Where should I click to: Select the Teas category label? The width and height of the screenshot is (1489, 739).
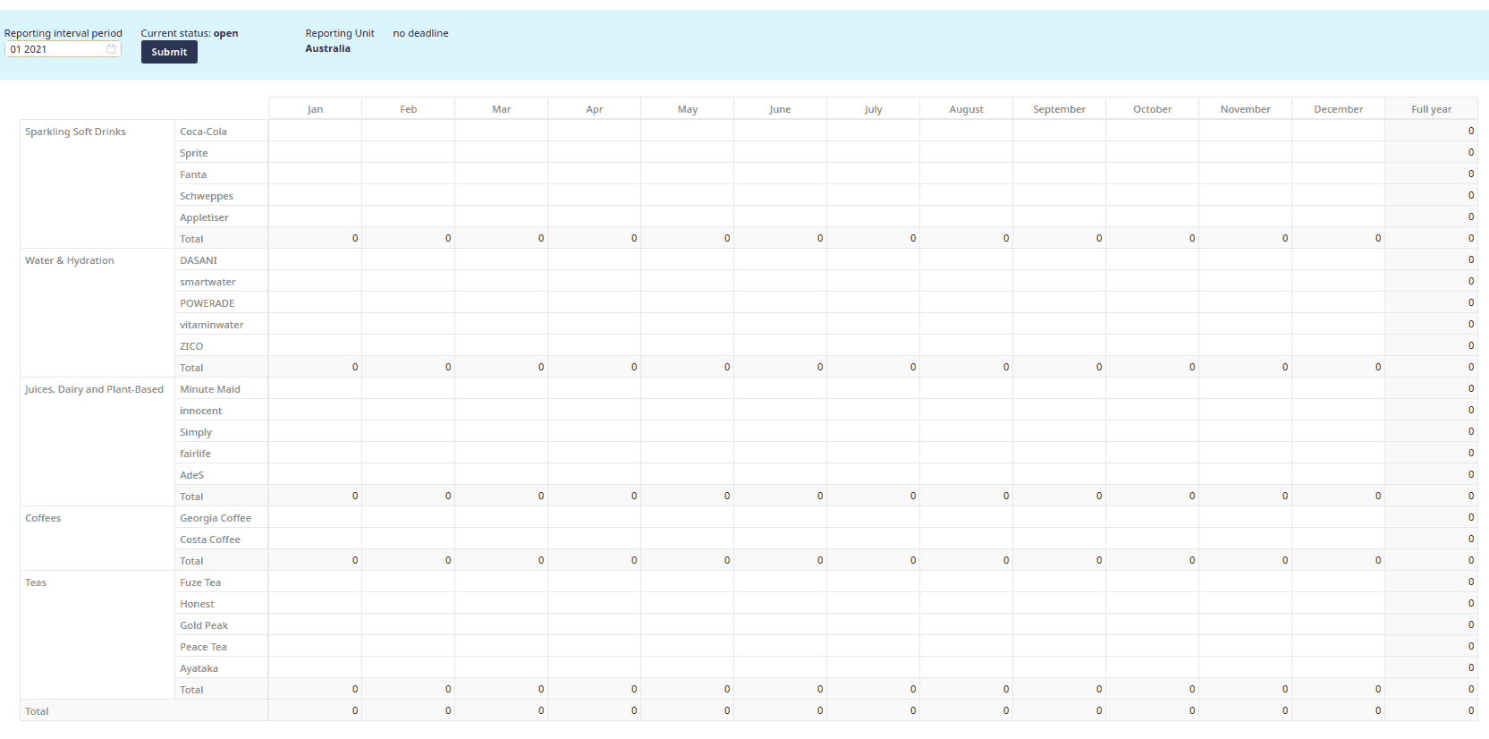click(36, 582)
